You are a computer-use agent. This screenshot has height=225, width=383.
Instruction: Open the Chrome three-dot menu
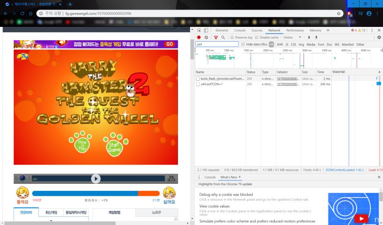tap(377, 13)
